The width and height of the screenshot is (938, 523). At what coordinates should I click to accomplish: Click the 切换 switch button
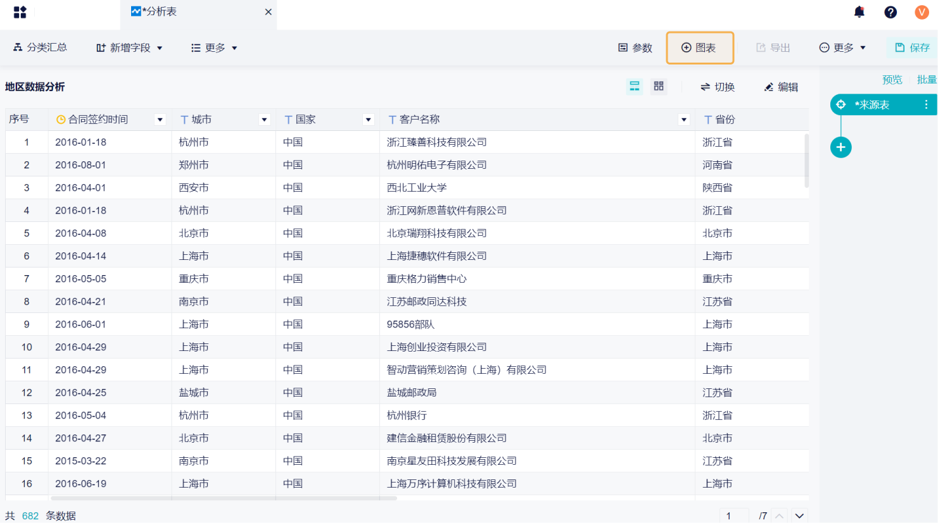pyautogui.click(x=718, y=87)
